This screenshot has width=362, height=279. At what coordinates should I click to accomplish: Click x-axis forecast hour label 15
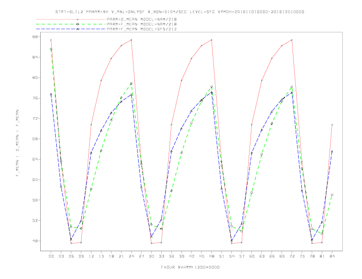click(x=101, y=256)
